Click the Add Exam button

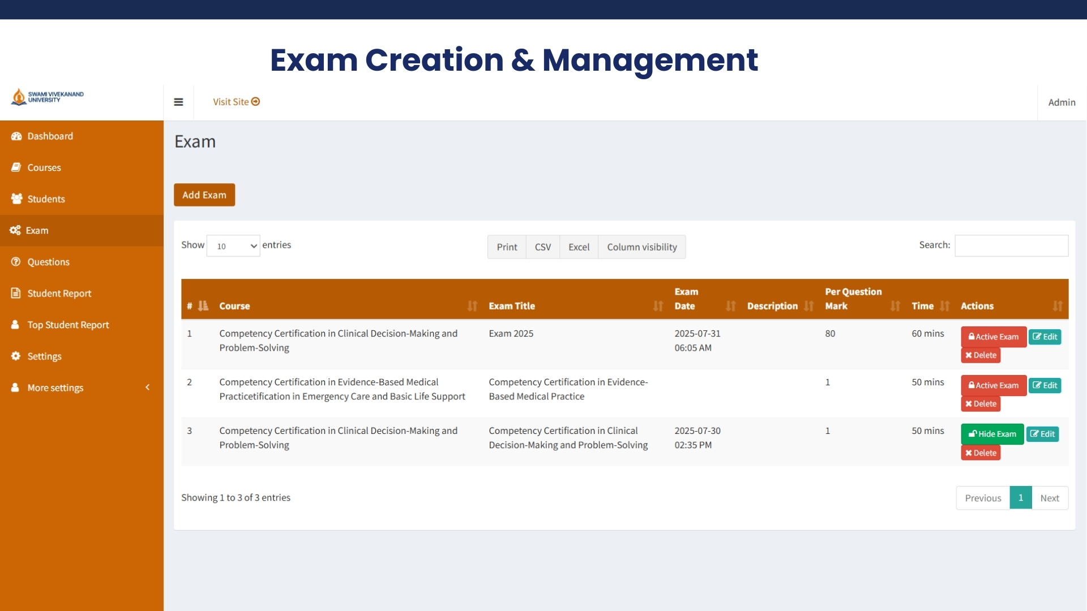204,195
